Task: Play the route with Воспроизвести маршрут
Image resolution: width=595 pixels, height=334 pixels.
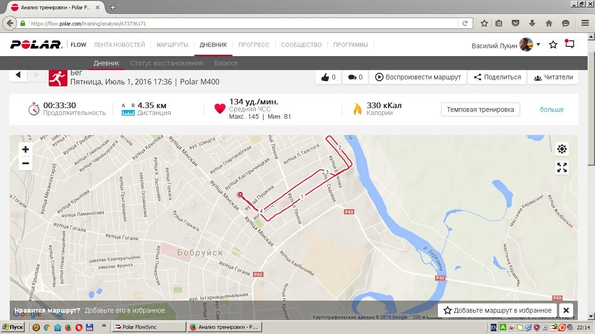Action: point(418,77)
